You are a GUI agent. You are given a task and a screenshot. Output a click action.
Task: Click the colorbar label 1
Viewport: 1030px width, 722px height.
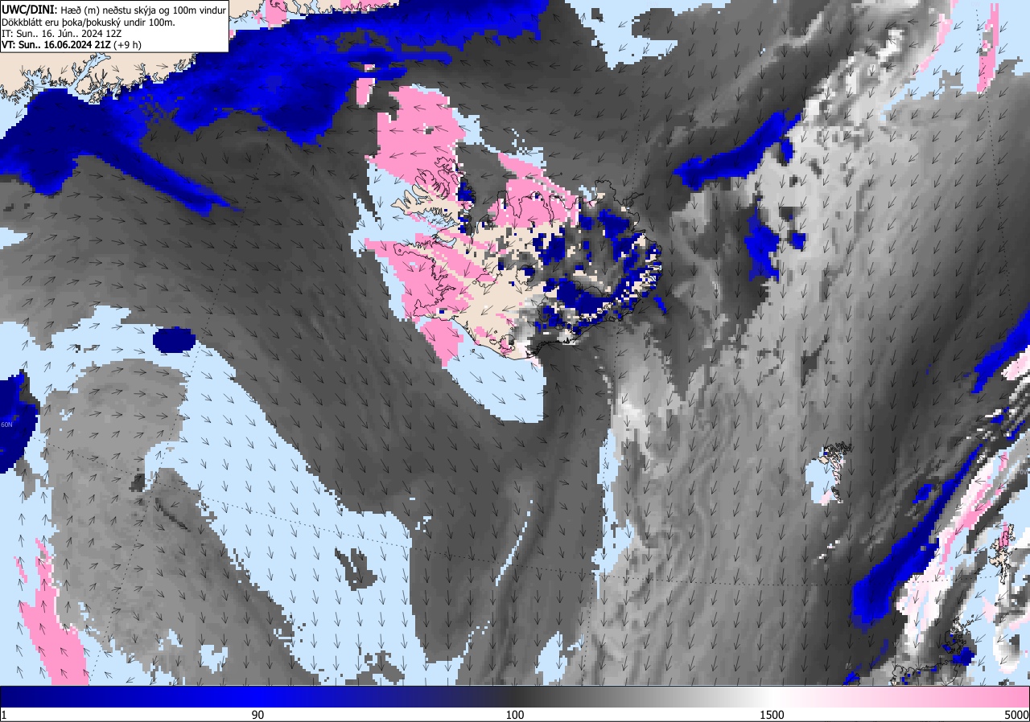click(x=4, y=716)
